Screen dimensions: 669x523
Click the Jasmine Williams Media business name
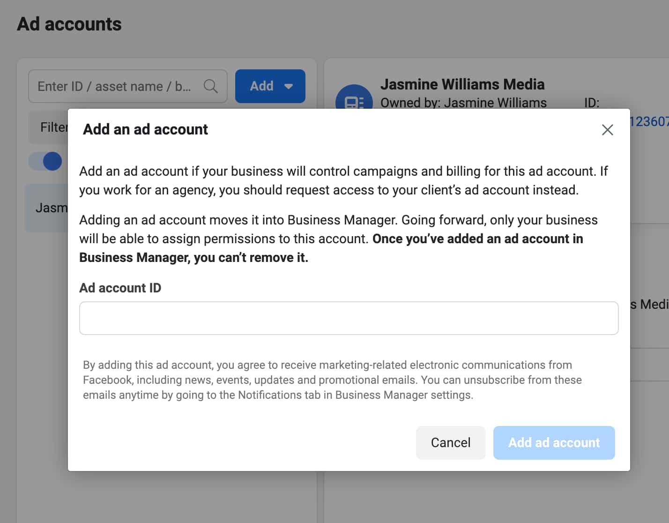point(463,84)
